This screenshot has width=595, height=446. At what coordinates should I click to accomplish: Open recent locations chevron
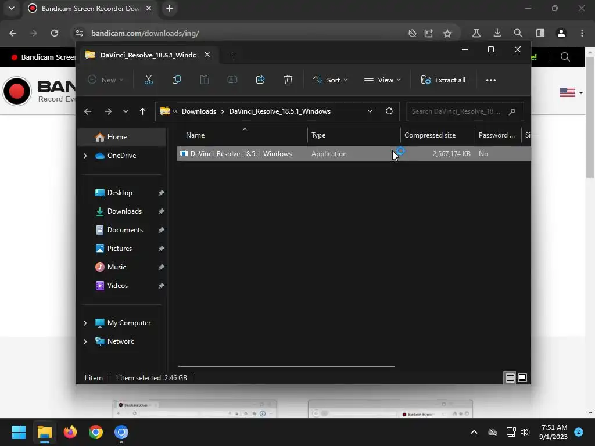pyautogui.click(x=126, y=111)
